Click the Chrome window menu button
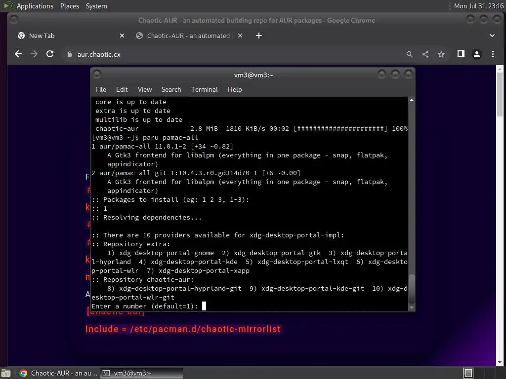This screenshot has width=506, height=379. click(13, 19)
